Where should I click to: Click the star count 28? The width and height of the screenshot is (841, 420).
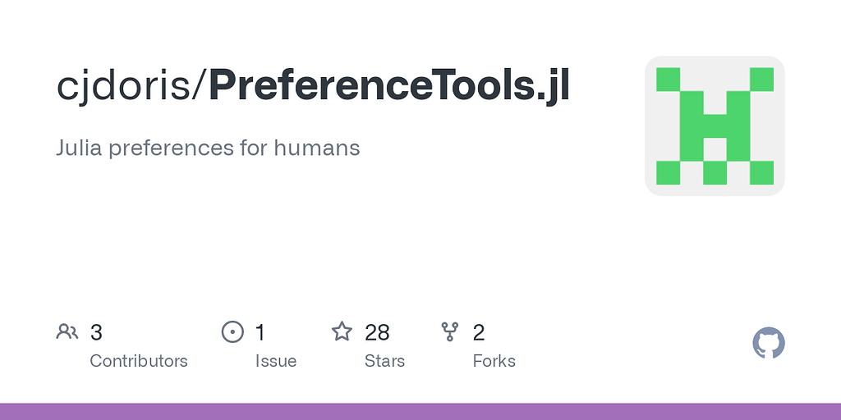[377, 332]
